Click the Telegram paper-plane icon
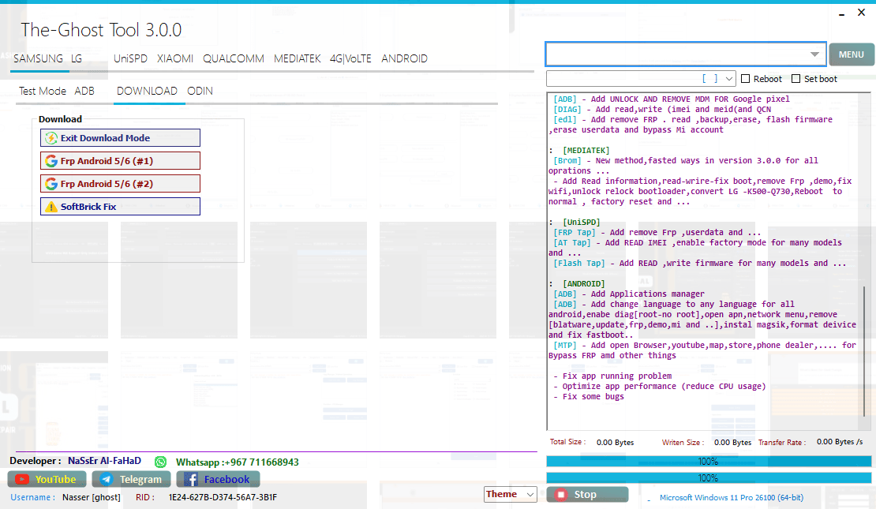Screen dimensions: 876x509 [107, 479]
